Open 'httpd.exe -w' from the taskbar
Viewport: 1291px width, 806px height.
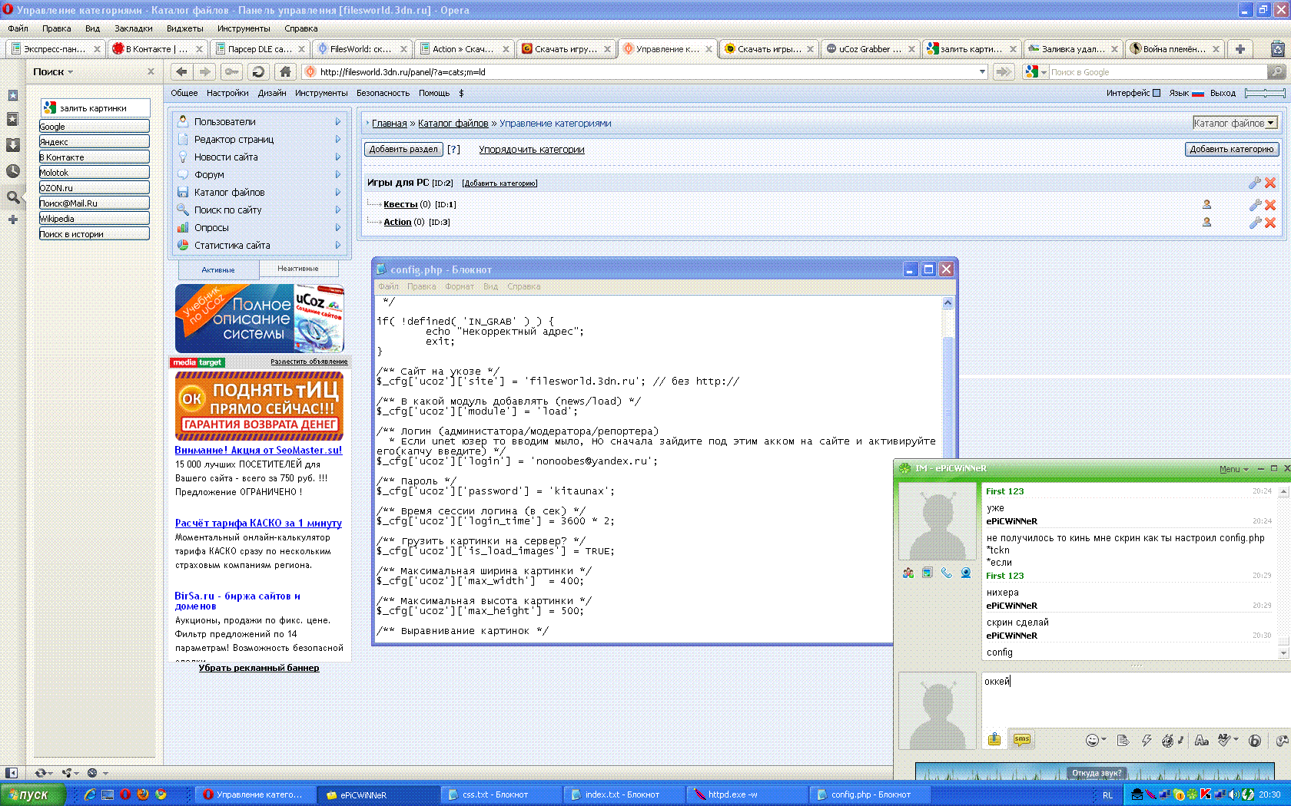[x=746, y=794]
